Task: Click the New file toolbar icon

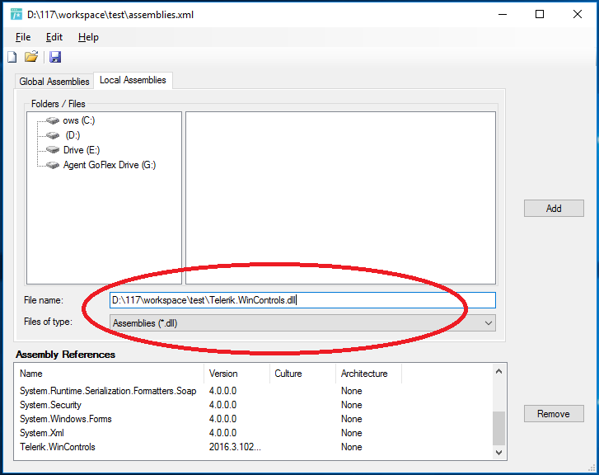Action: 12,58
